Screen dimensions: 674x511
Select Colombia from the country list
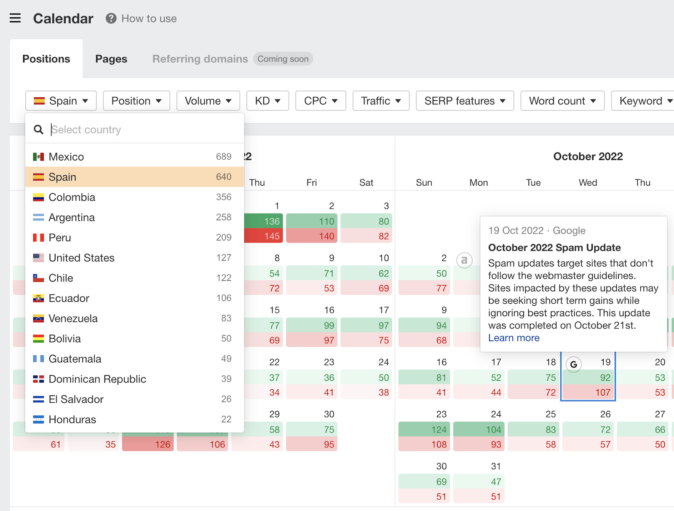tap(72, 197)
